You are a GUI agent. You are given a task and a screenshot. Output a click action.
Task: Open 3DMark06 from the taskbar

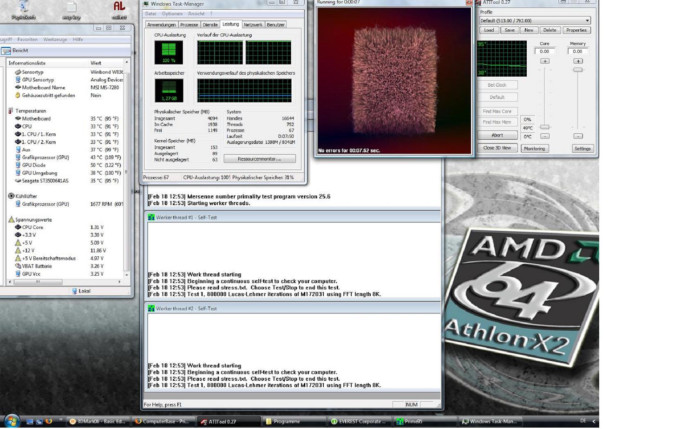tap(98, 422)
